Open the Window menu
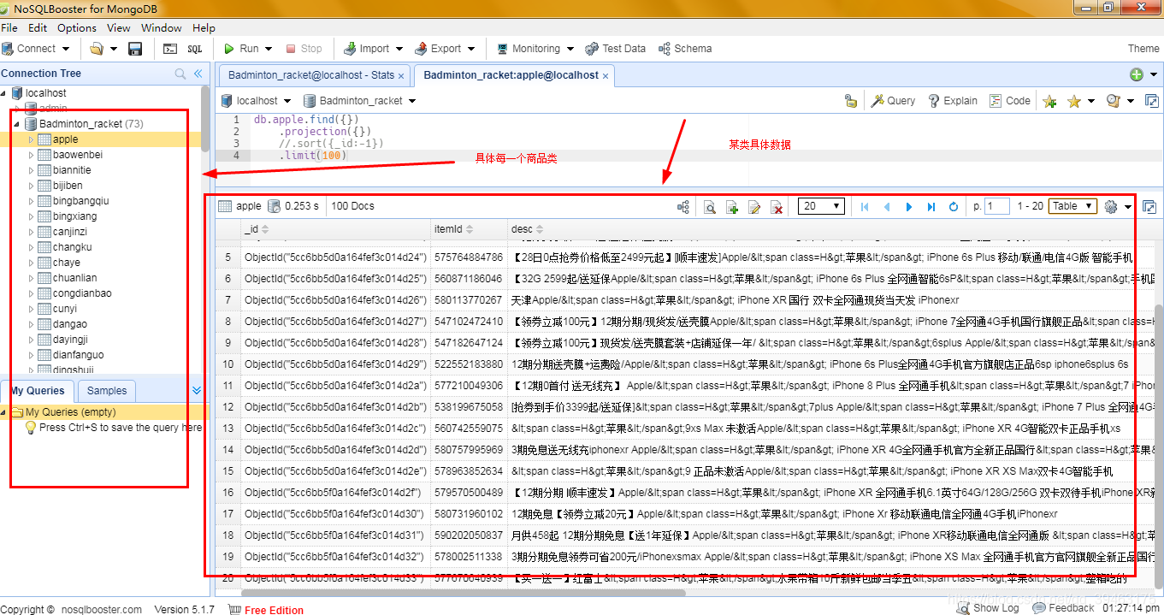 [162, 27]
